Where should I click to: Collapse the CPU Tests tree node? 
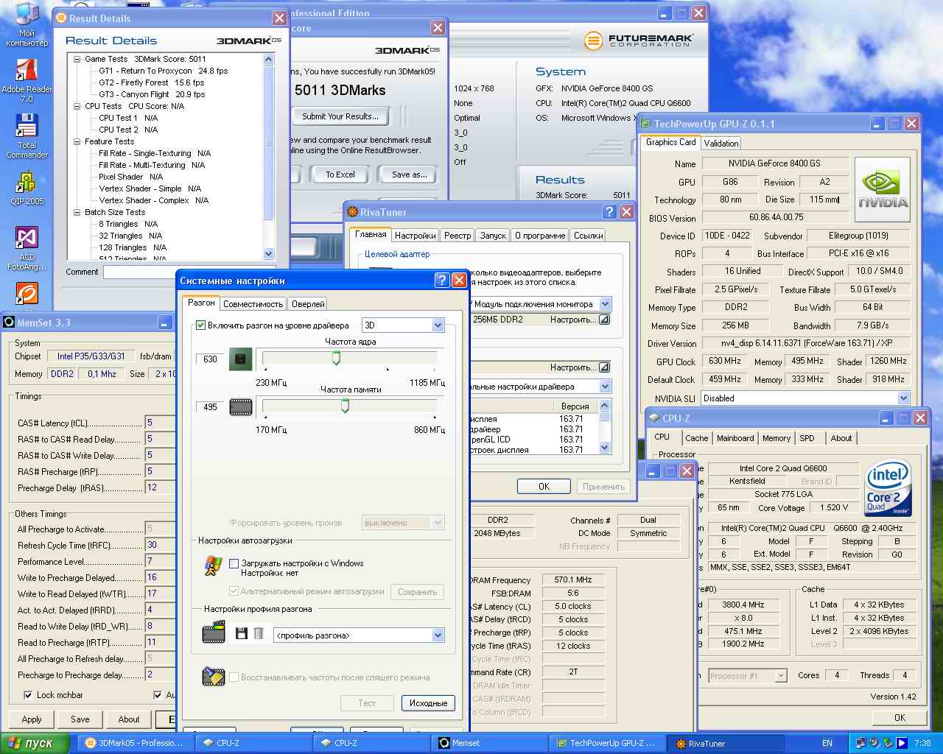pyautogui.click(x=77, y=106)
